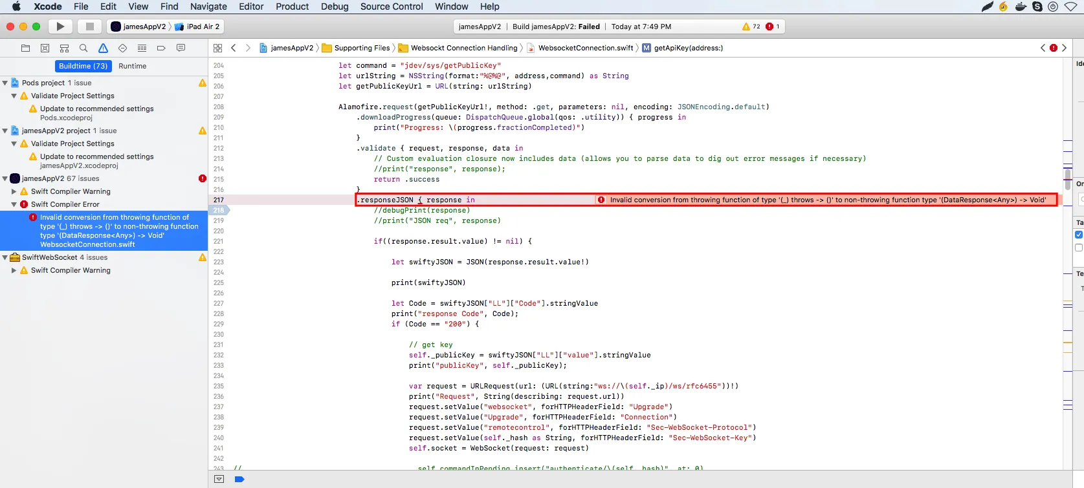Viewport: 1084px width, 488px height.
Task: Jump to next issue arrow
Action: point(1064,48)
